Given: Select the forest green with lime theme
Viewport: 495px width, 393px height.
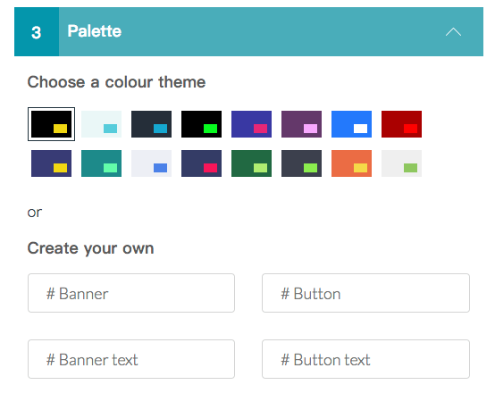Looking at the screenshot, I should click(251, 163).
